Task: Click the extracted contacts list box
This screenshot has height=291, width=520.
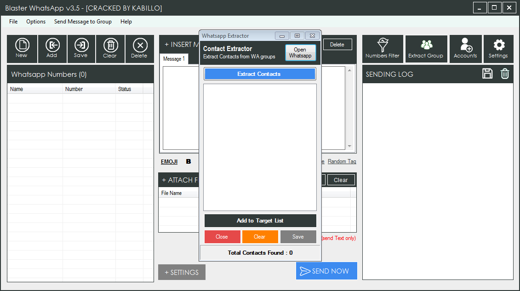Action: [x=260, y=147]
